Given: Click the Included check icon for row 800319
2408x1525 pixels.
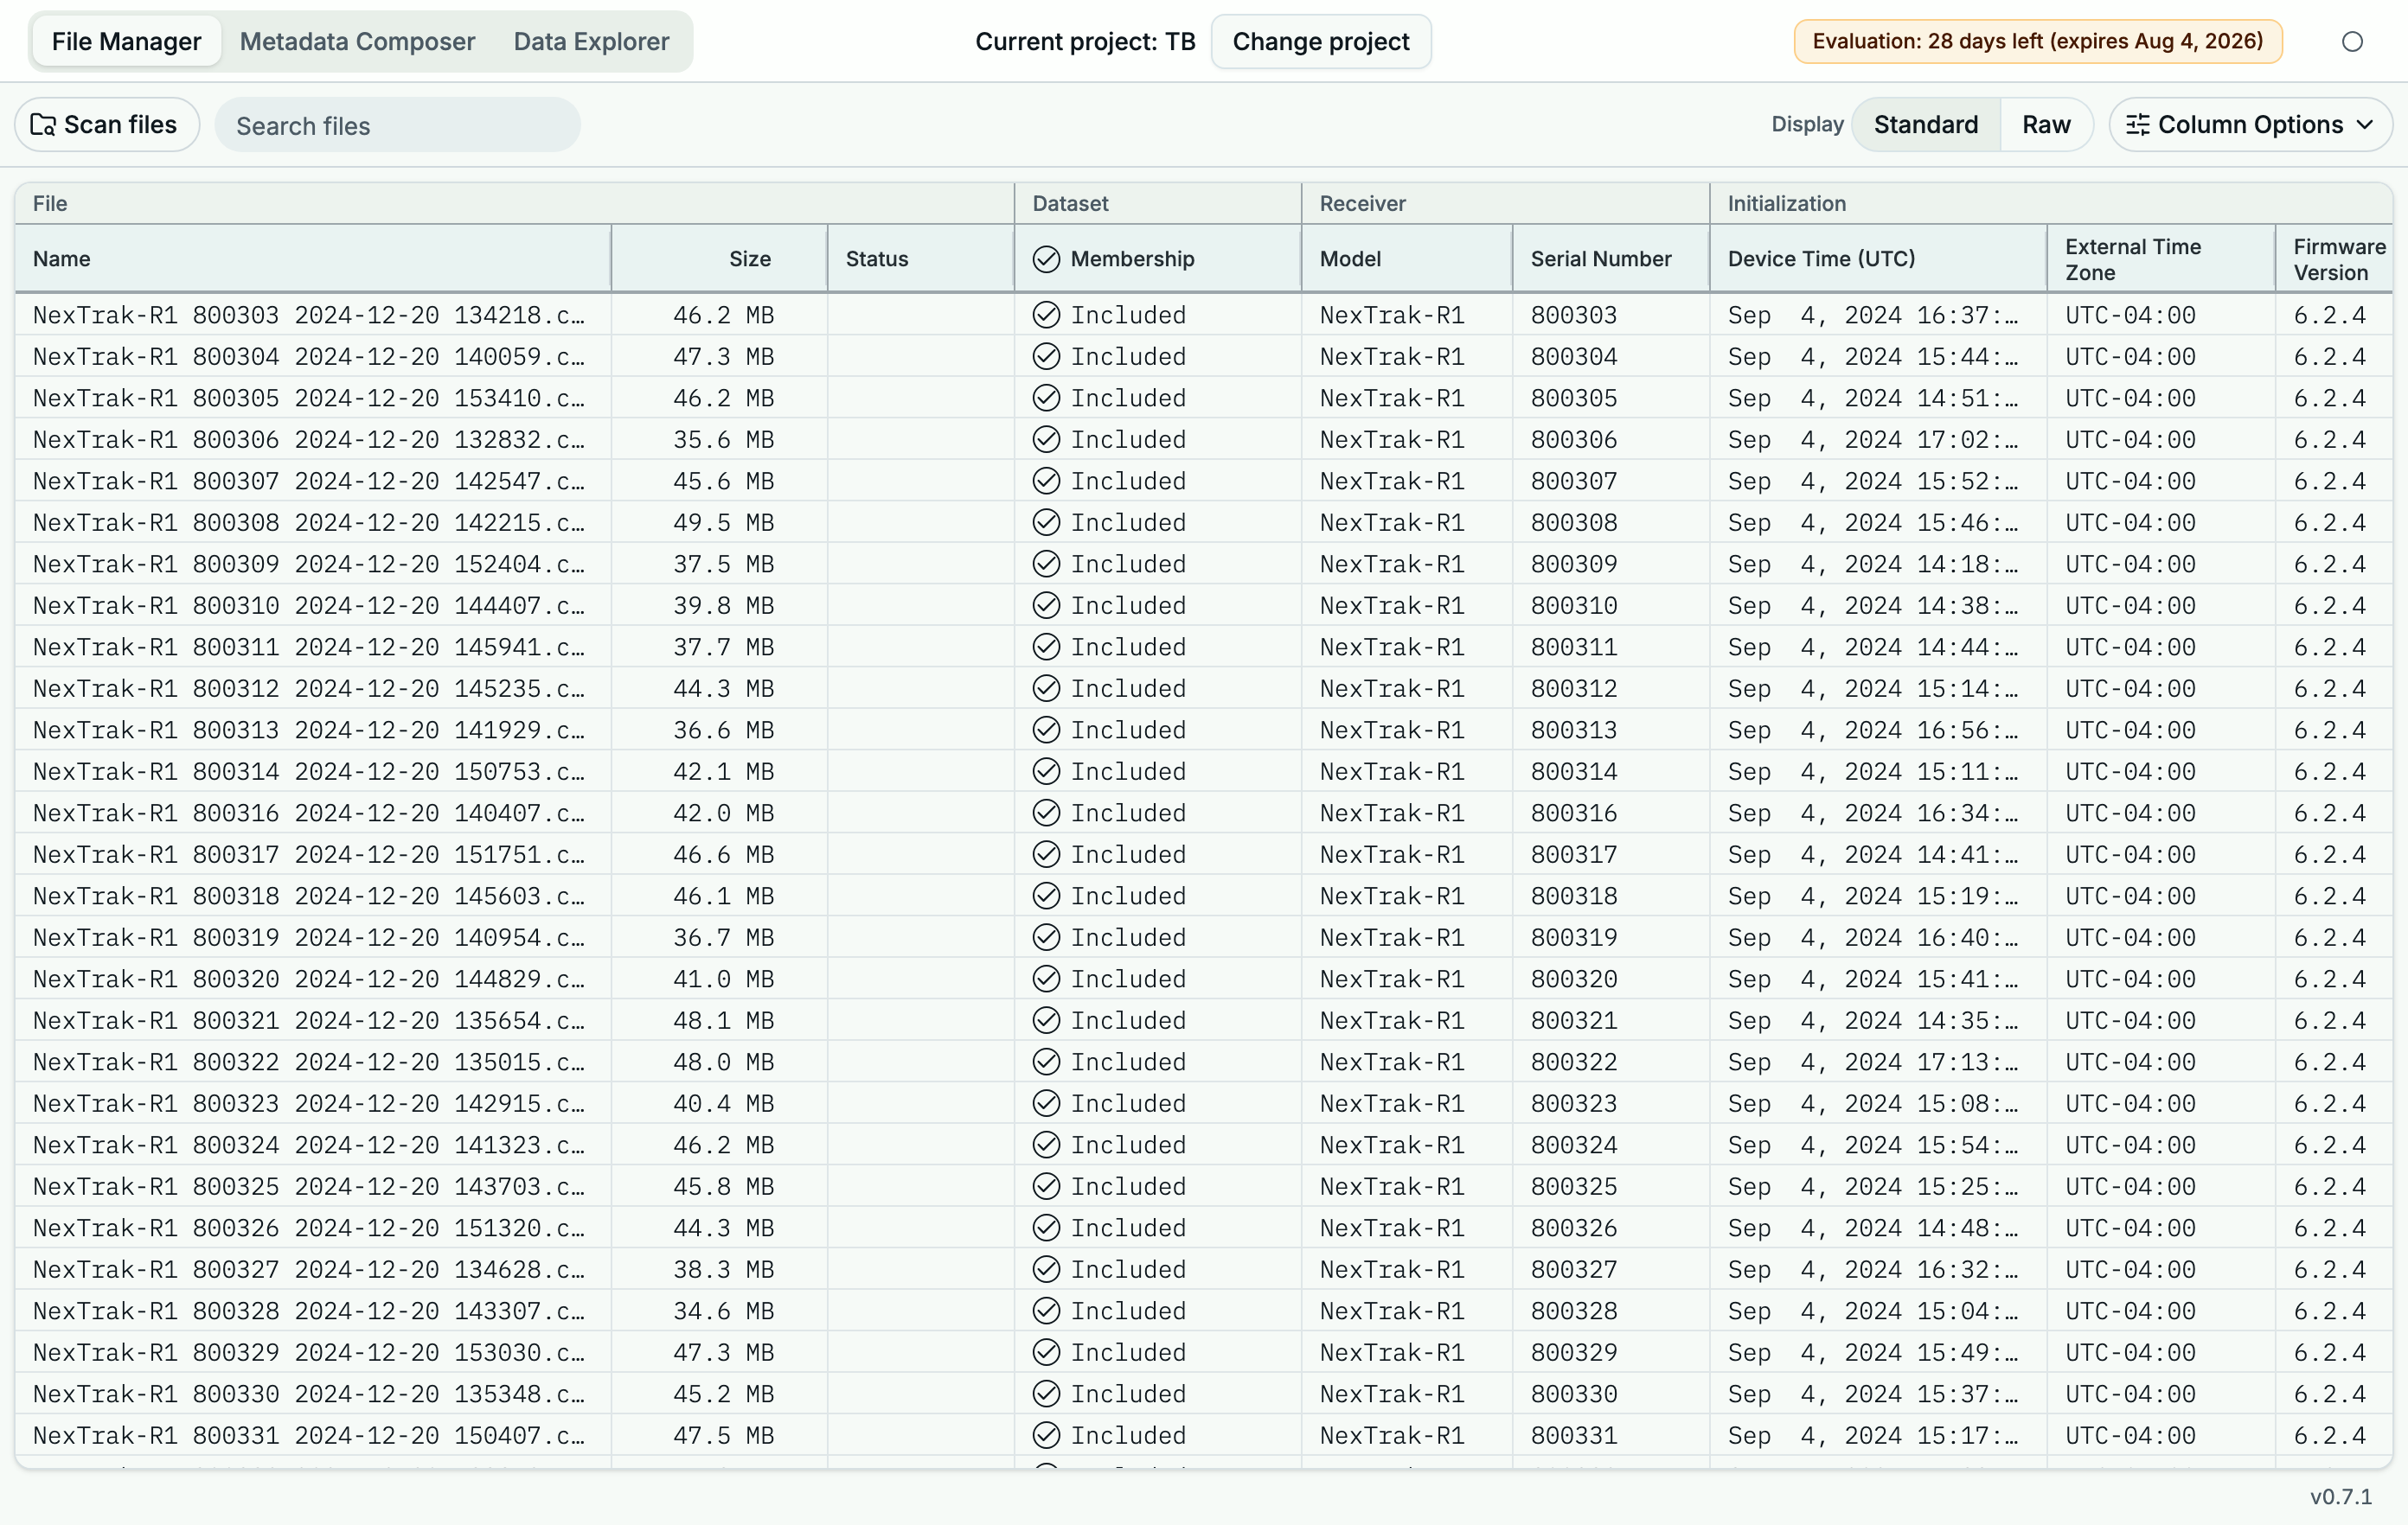Looking at the screenshot, I should click(1046, 937).
